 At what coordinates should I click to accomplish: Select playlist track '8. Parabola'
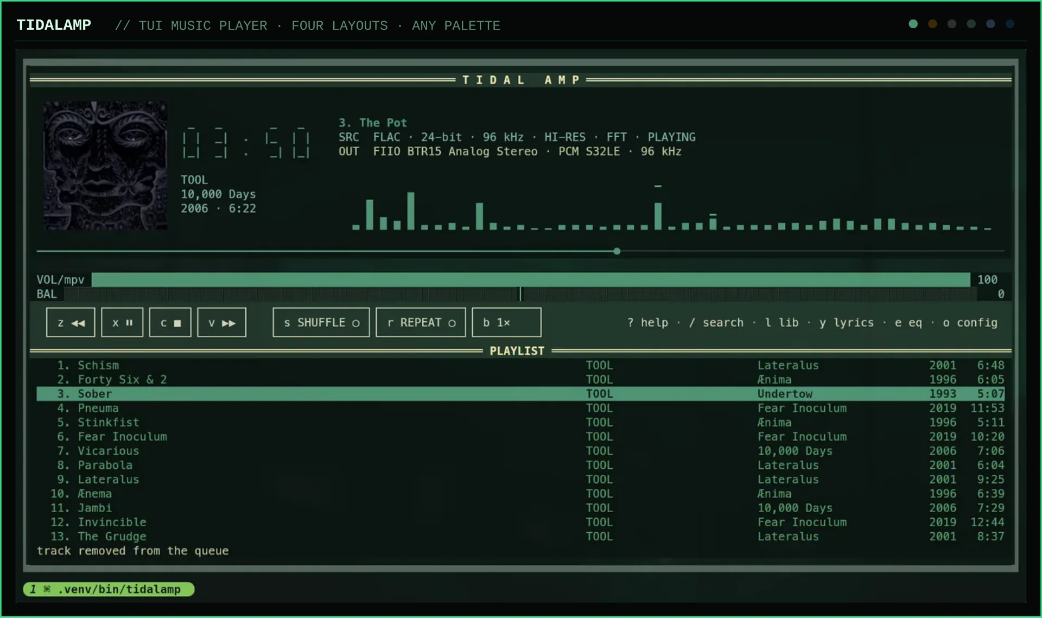520,465
